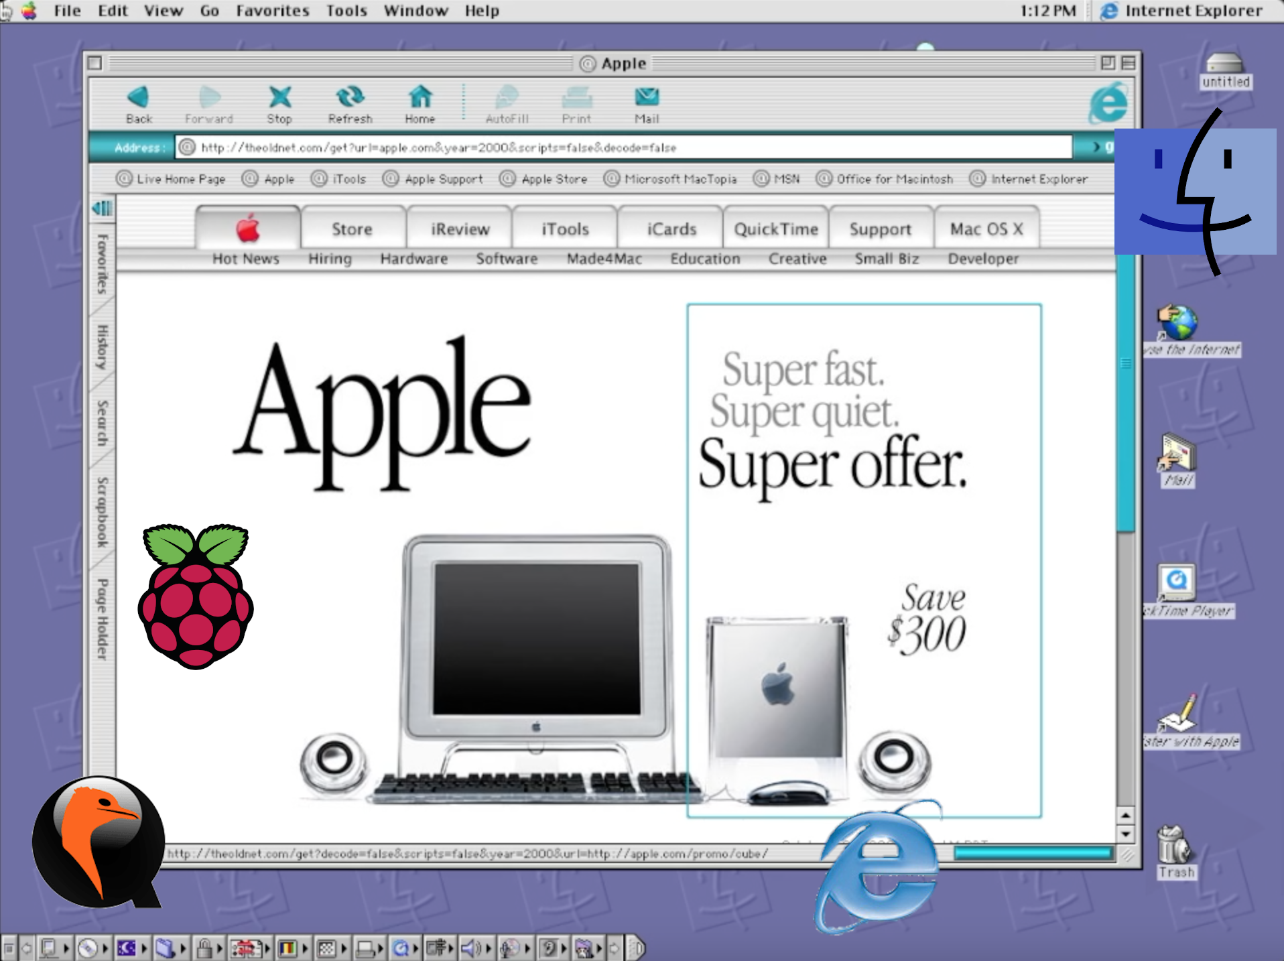The image size is (1284, 961).
Task: Open the Microsoft MacTopia favorites link
Action: coord(671,179)
